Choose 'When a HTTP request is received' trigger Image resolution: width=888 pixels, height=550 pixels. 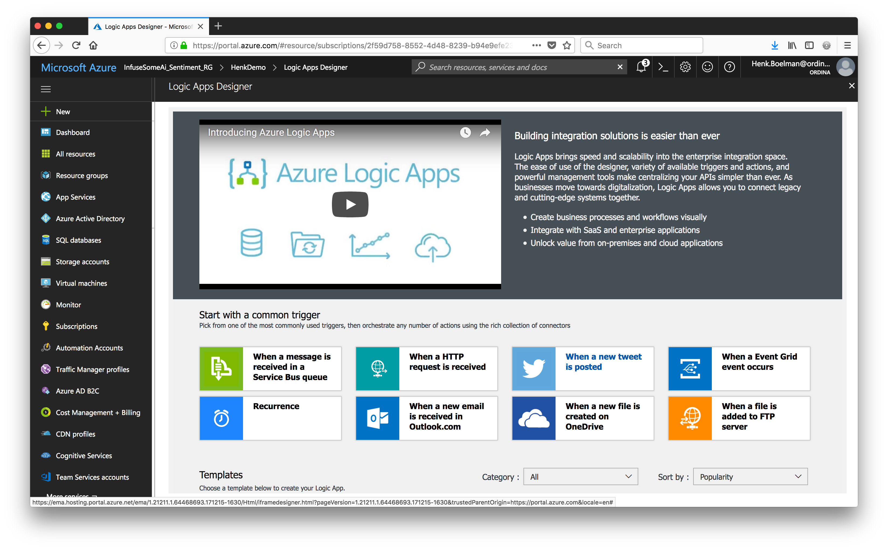tap(426, 368)
